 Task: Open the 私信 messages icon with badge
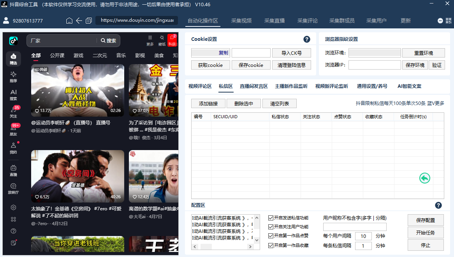tap(172, 40)
